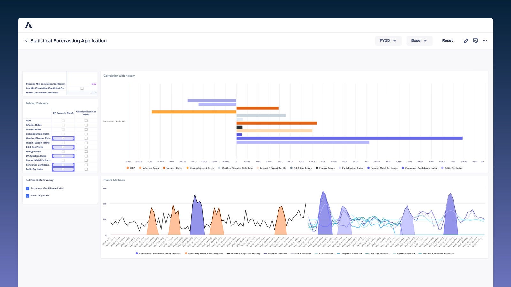This screenshot has width=511, height=287.
Task: Click the Energy Prices legend dot
Action: click(x=317, y=168)
